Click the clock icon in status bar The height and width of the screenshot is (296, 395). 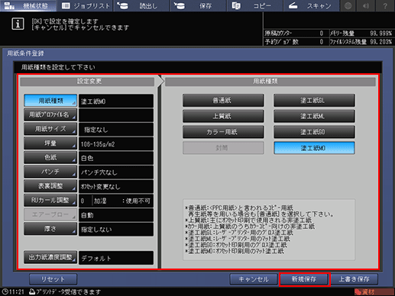click(5, 291)
